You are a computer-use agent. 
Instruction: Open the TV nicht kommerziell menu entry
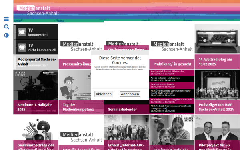(36, 48)
